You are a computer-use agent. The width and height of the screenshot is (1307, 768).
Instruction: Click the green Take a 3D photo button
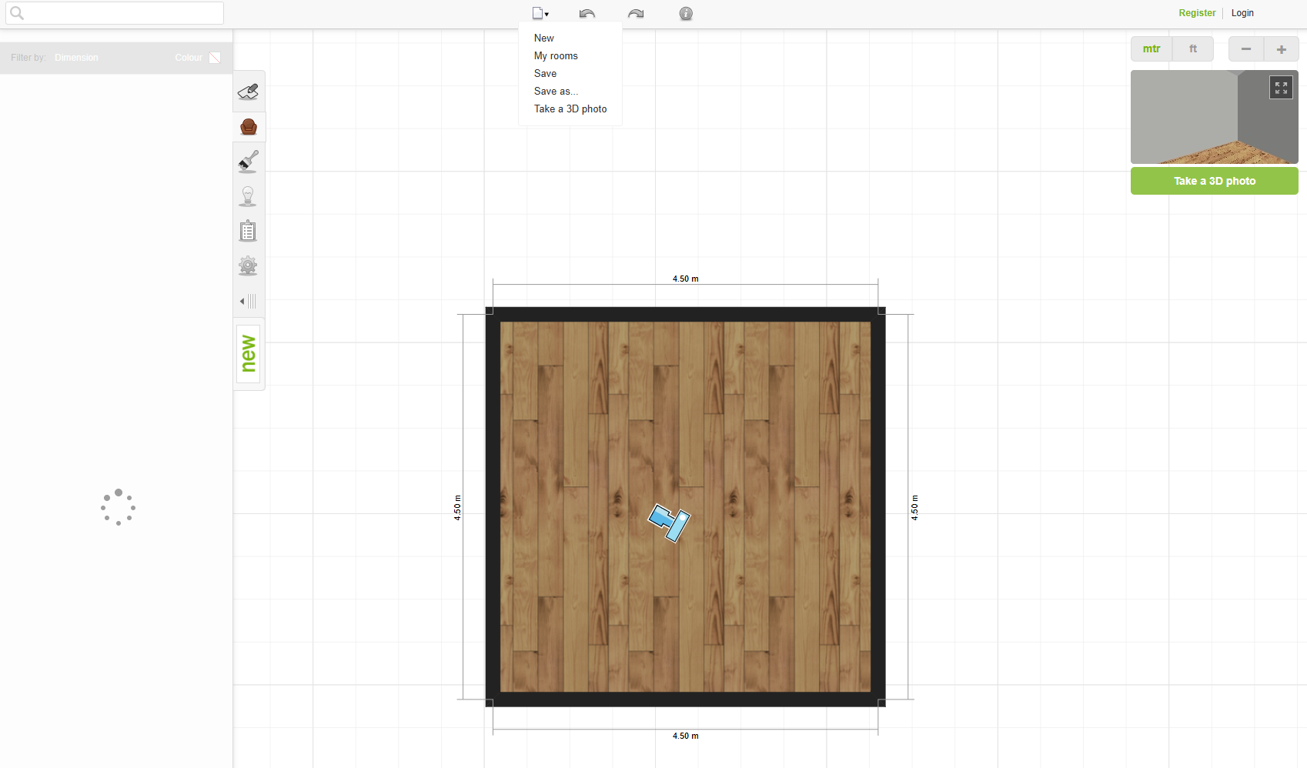1215,181
